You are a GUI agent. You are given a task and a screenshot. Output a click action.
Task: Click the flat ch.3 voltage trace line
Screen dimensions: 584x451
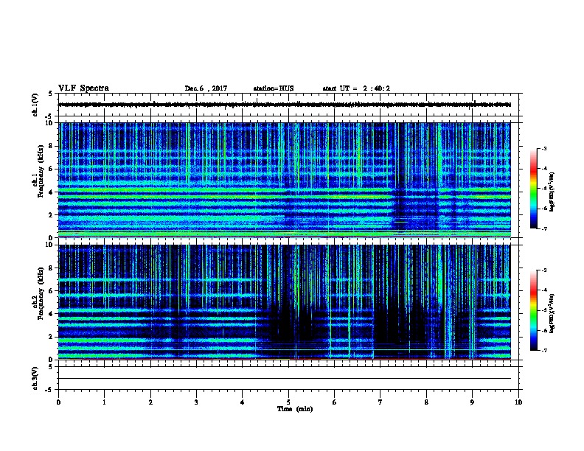tap(285, 379)
